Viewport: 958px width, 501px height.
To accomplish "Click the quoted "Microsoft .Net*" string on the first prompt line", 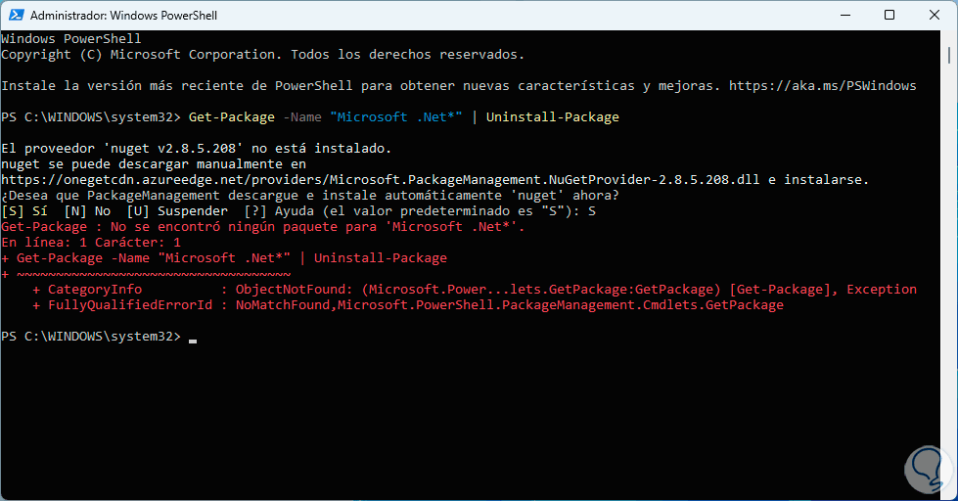I will (396, 117).
